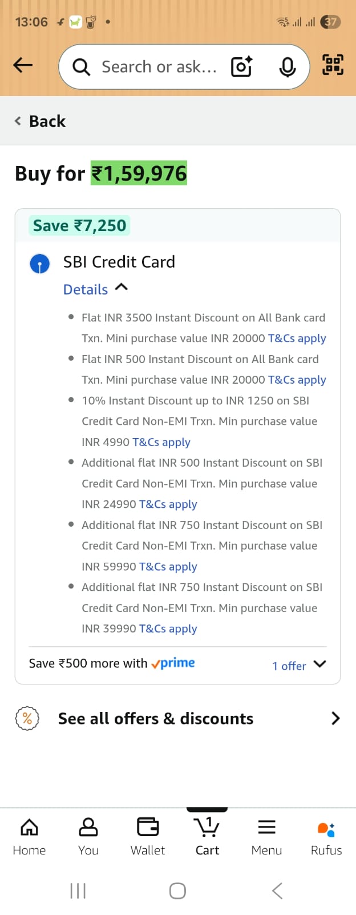Open the QR code scanner icon

point(333,65)
